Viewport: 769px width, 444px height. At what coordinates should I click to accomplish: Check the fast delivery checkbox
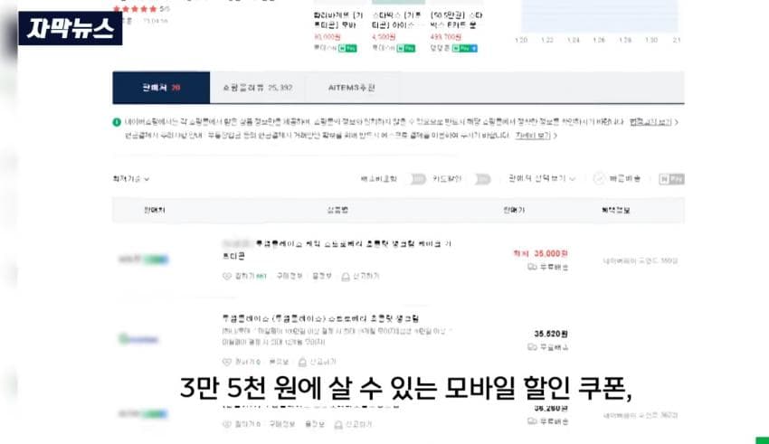599,179
